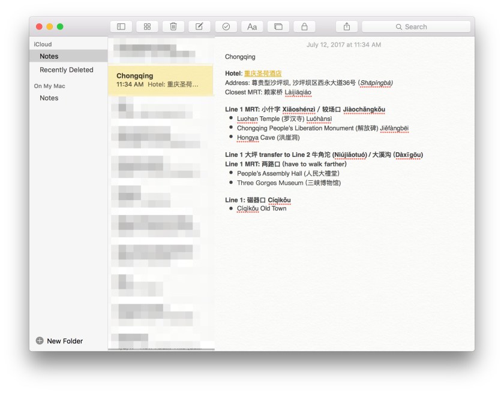Viewport: 504px width, 393px height.
Task: Click the Search field
Action: pyautogui.click(x=416, y=26)
